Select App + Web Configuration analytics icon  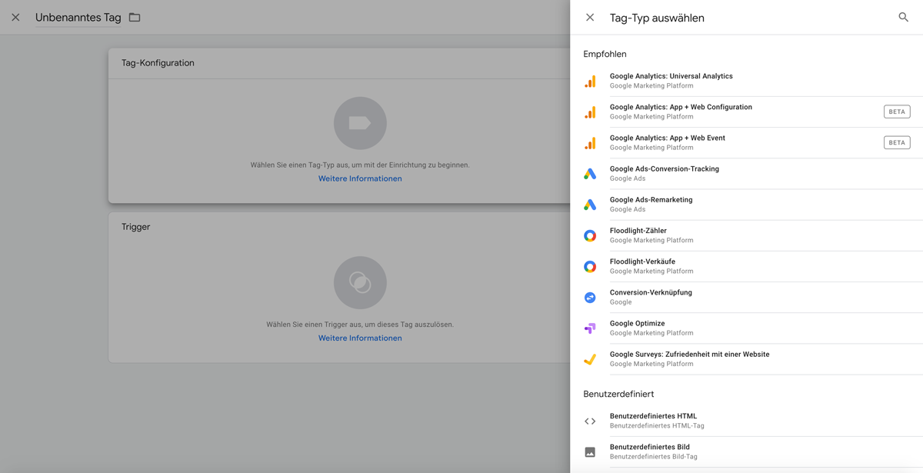[x=590, y=112]
